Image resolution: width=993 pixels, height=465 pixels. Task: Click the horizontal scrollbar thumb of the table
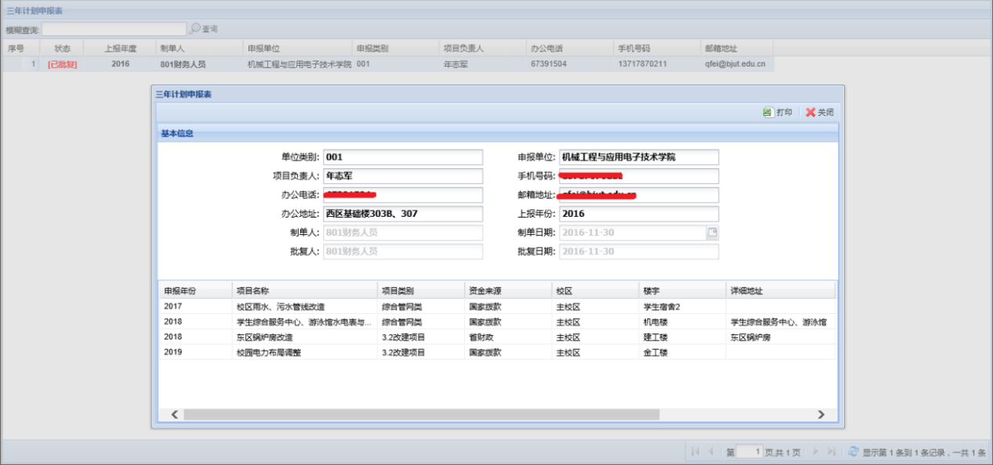[x=421, y=414]
